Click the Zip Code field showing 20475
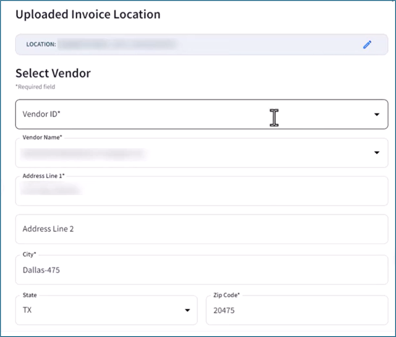 (283, 310)
